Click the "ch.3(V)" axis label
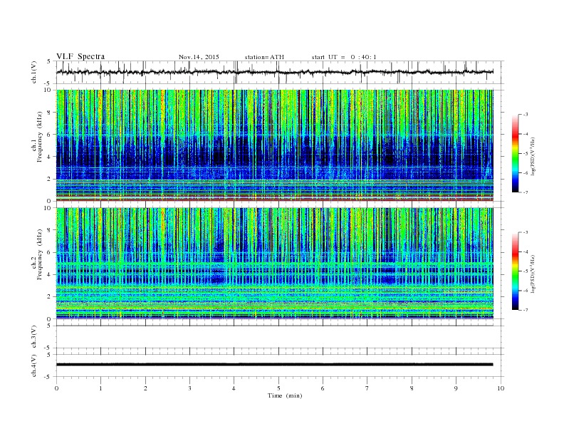The image size is (564, 436). 34,337
